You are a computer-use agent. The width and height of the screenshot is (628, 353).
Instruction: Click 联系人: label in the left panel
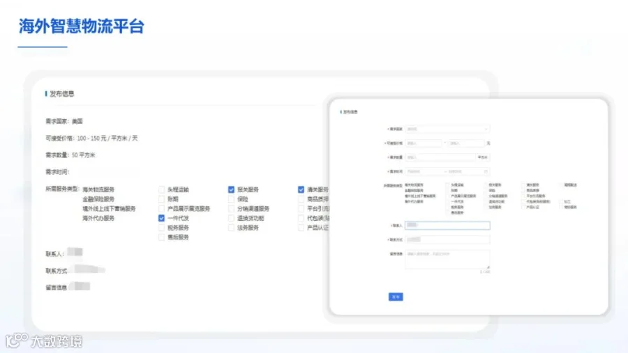coord(54,254)
